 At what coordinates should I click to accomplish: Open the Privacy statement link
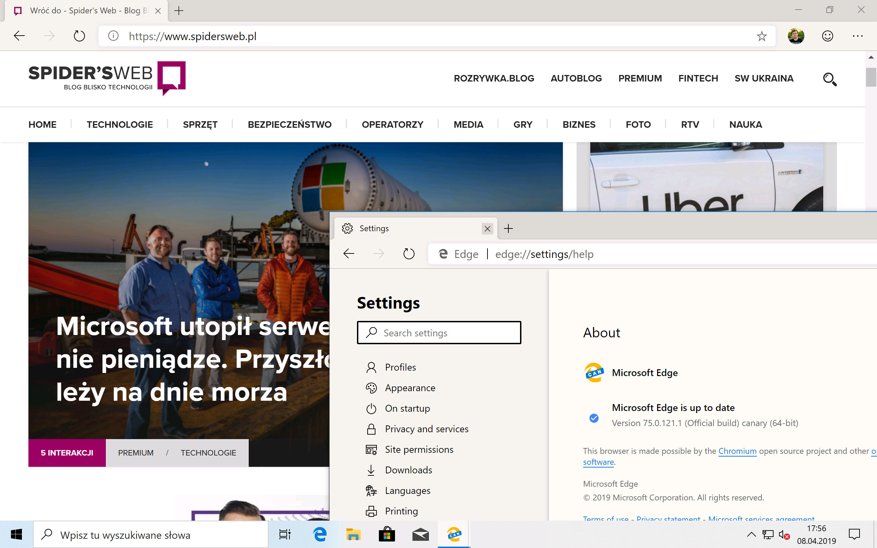coord(668,518)
